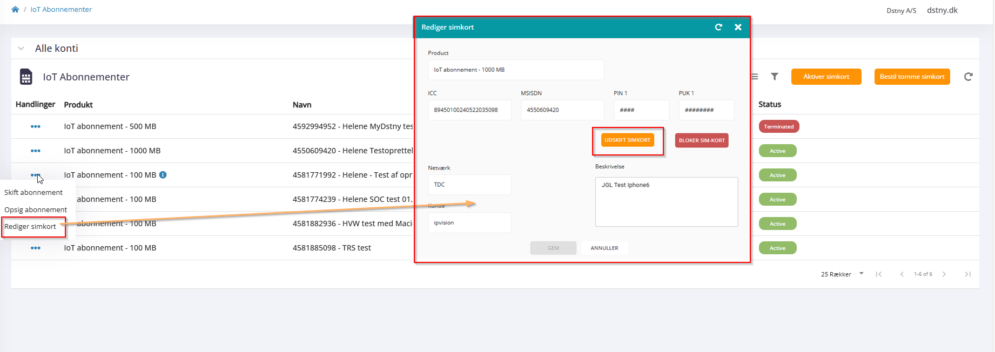995x352 pixels.
Task: Choose Skift abonnement from context menu
Action: [x=33, y=192]
